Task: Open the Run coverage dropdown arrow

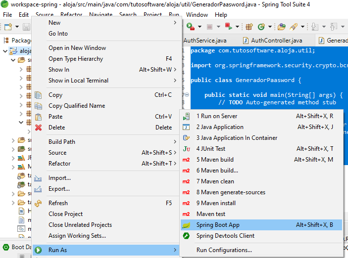Action: pyautogui.click(x=200, y=27)
